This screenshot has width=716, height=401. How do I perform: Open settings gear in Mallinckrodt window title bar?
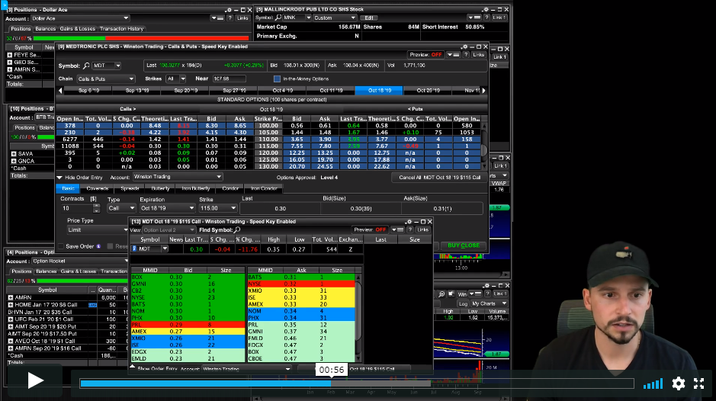485,10
